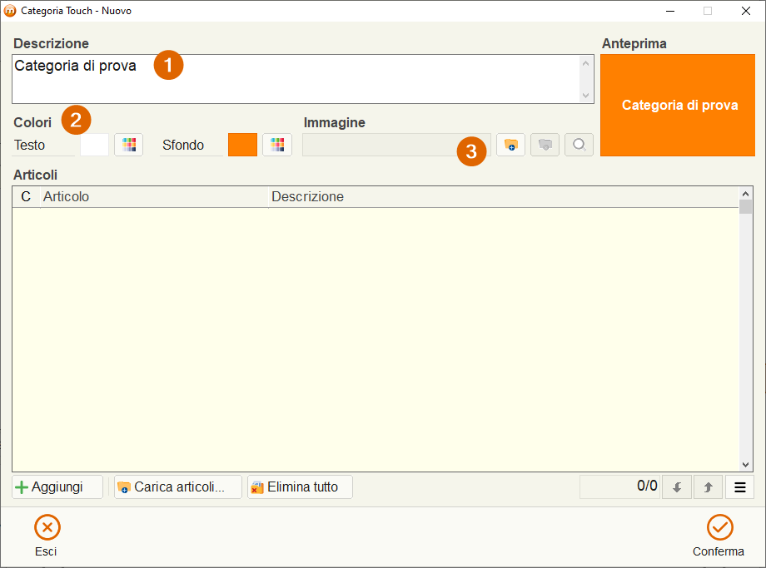This screenshot has height=568, width=766.
Task: Click the orange Sfondo color swatch
Action: (x=243, y=145)
